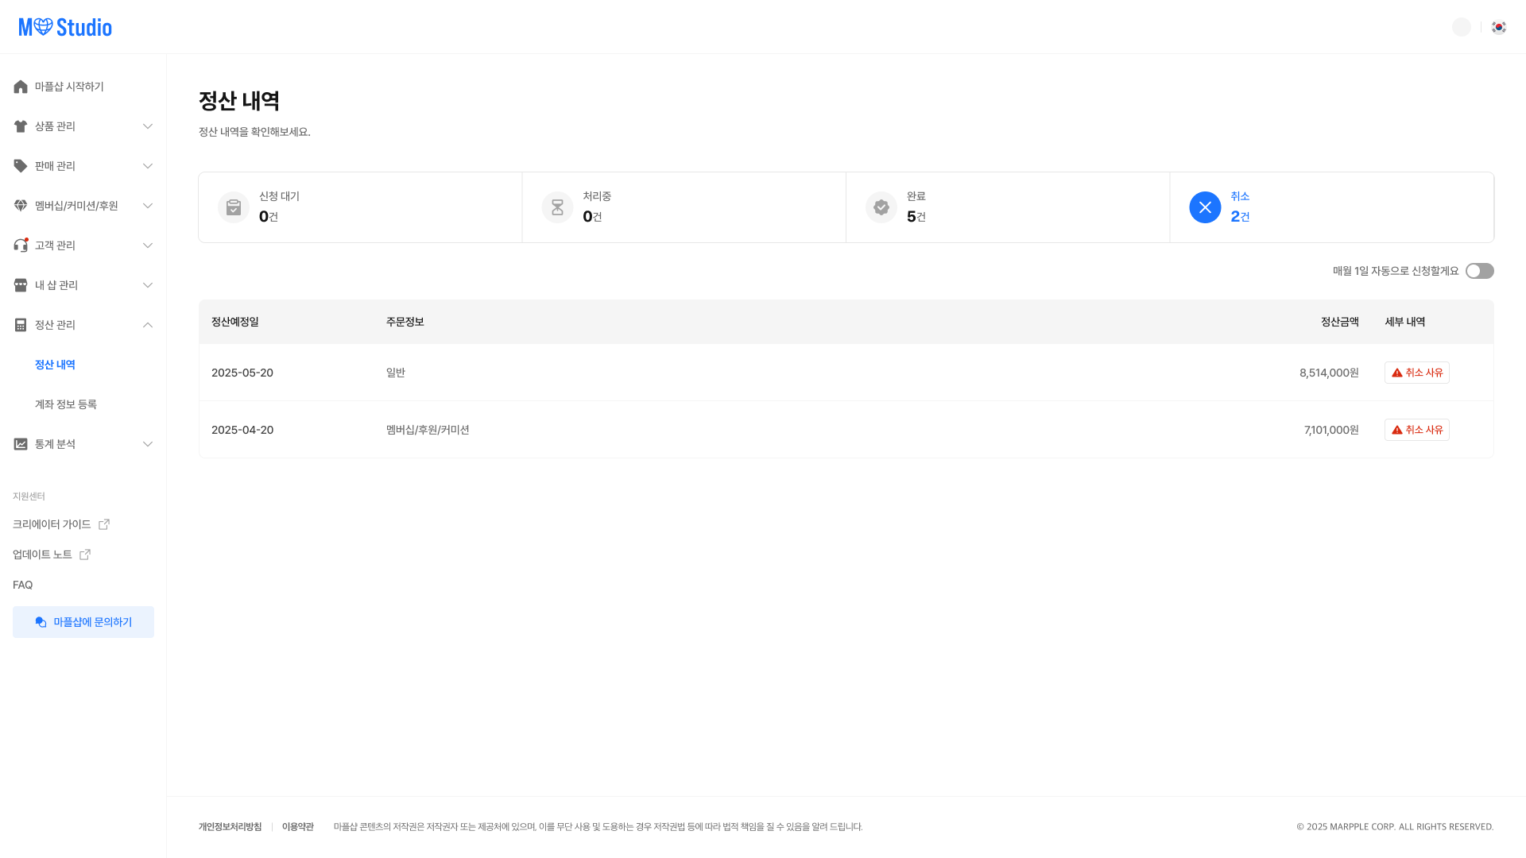This screenshot has width=1526, height=858.
Task: Click the t-shirt icon for 상품 관리
Action: click(x=21, y=126)
